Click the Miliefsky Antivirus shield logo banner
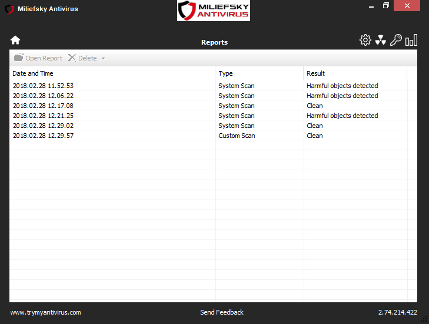 pyautogui.click(x=214, y=11)
